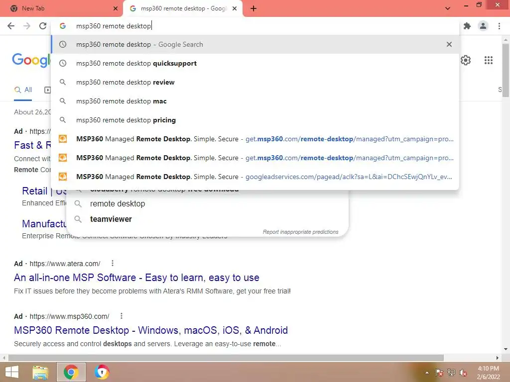Choose suggestion 'msp360 remote desktop quicksupport'
510x382 pixels.
(255, 63)
